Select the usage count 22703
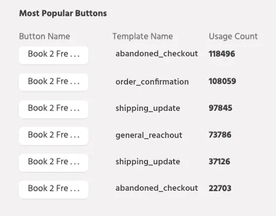Image resolution: width=276 pixels, height=216 pixels. click(x=220, y=188)
